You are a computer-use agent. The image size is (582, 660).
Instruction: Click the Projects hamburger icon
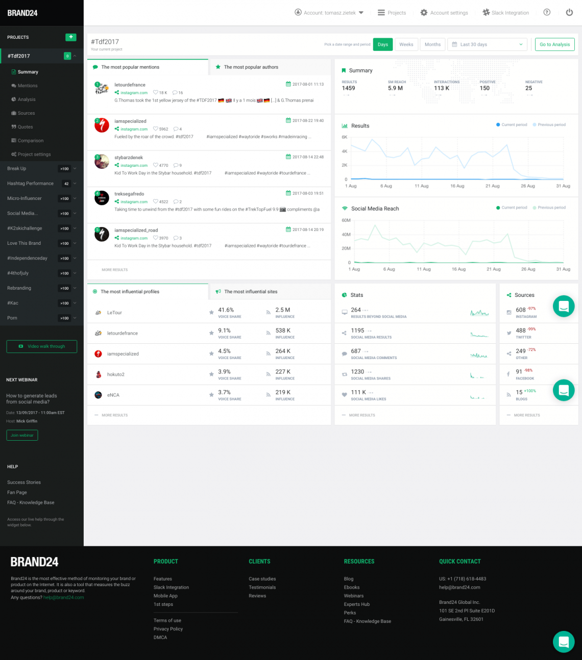point(381,13)
